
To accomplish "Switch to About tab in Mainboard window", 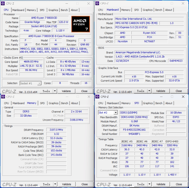I will 169,10.
